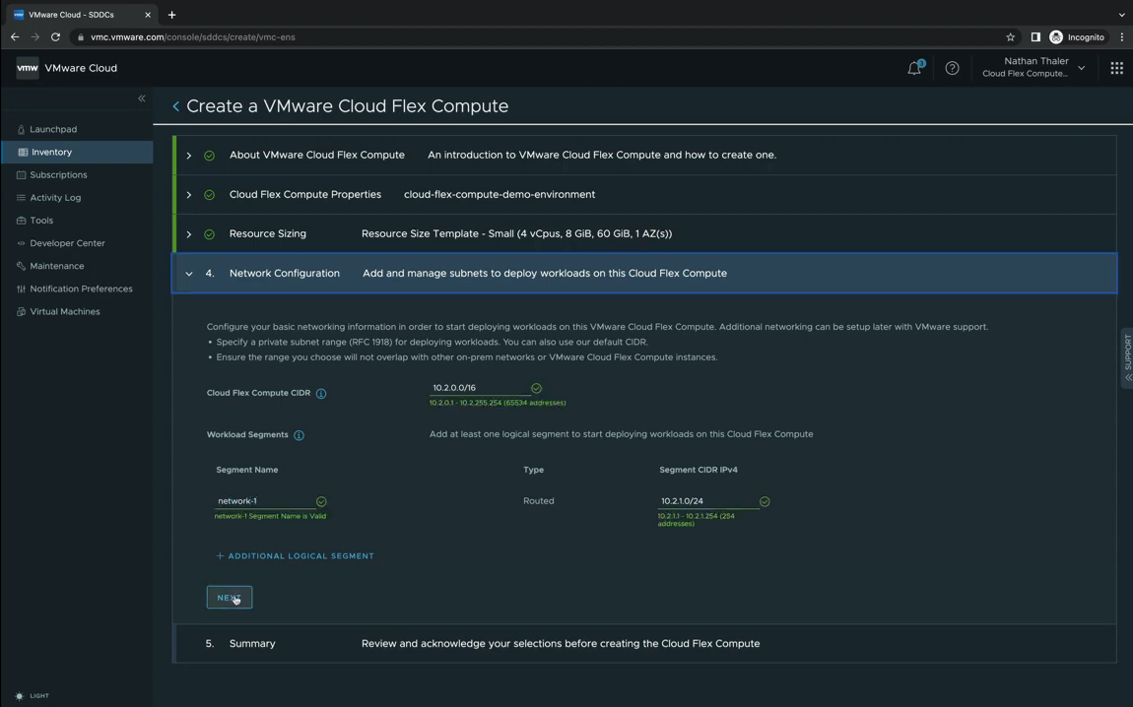
Task: Open Notification Preferences in the sidebar
Action: pyautogui.click(x=81, y=289)
